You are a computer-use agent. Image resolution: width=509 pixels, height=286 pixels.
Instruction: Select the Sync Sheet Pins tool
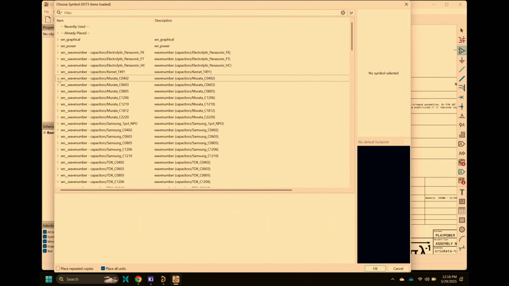pos(461,181)
